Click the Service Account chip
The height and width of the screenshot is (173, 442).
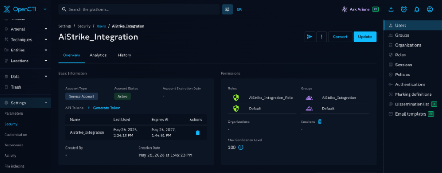82,96
